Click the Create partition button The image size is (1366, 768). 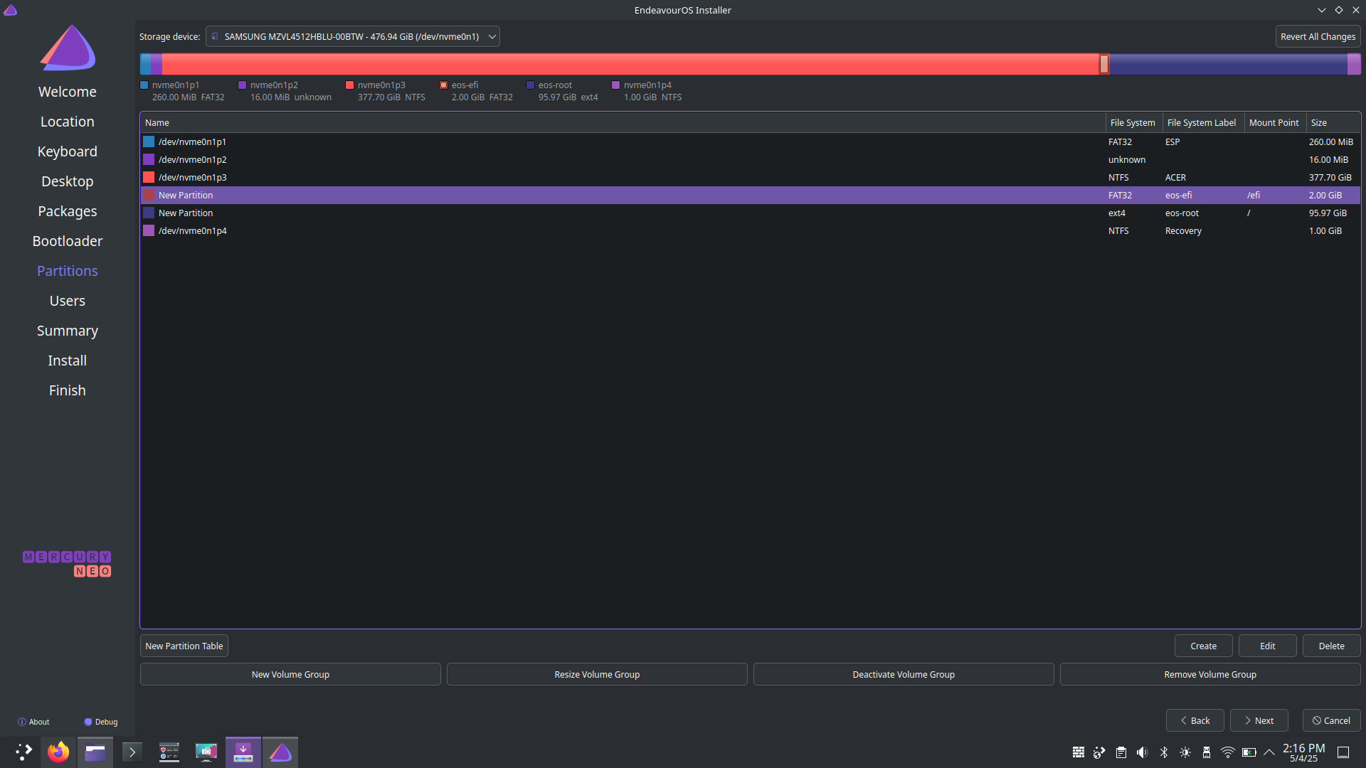[x=1203, y=646]
